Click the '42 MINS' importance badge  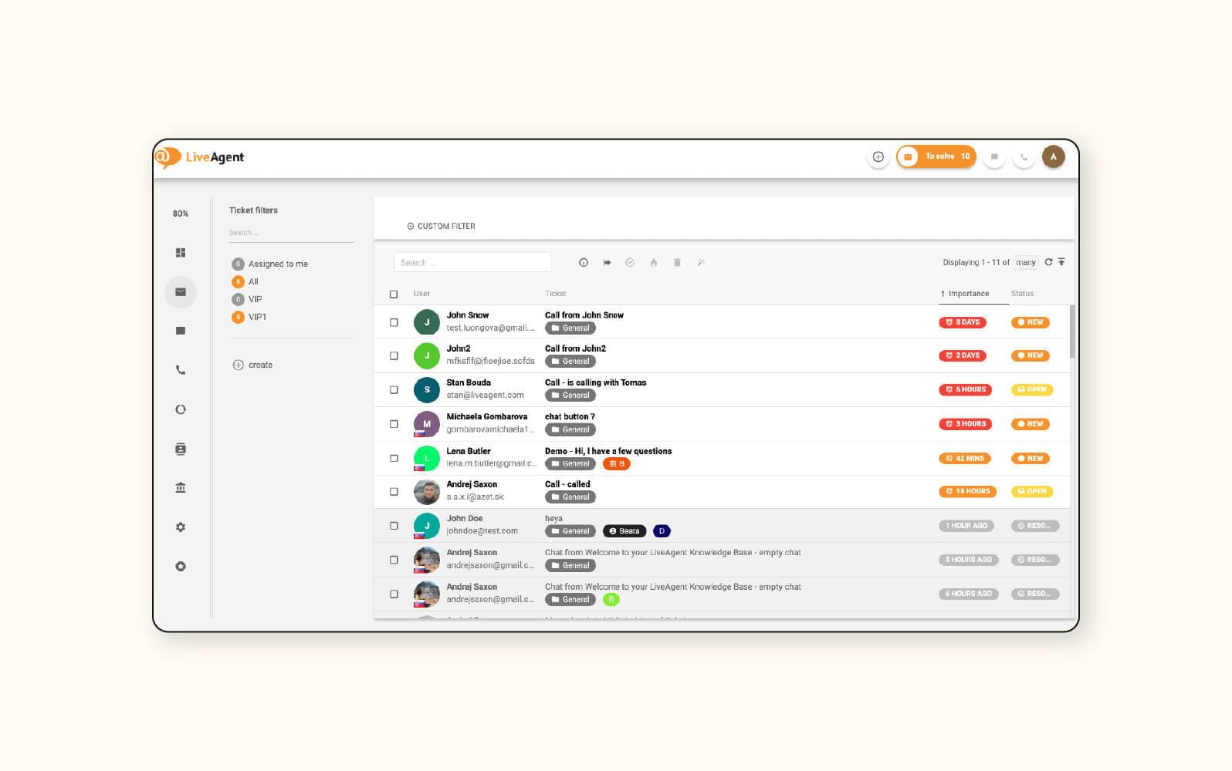[965, 458]
